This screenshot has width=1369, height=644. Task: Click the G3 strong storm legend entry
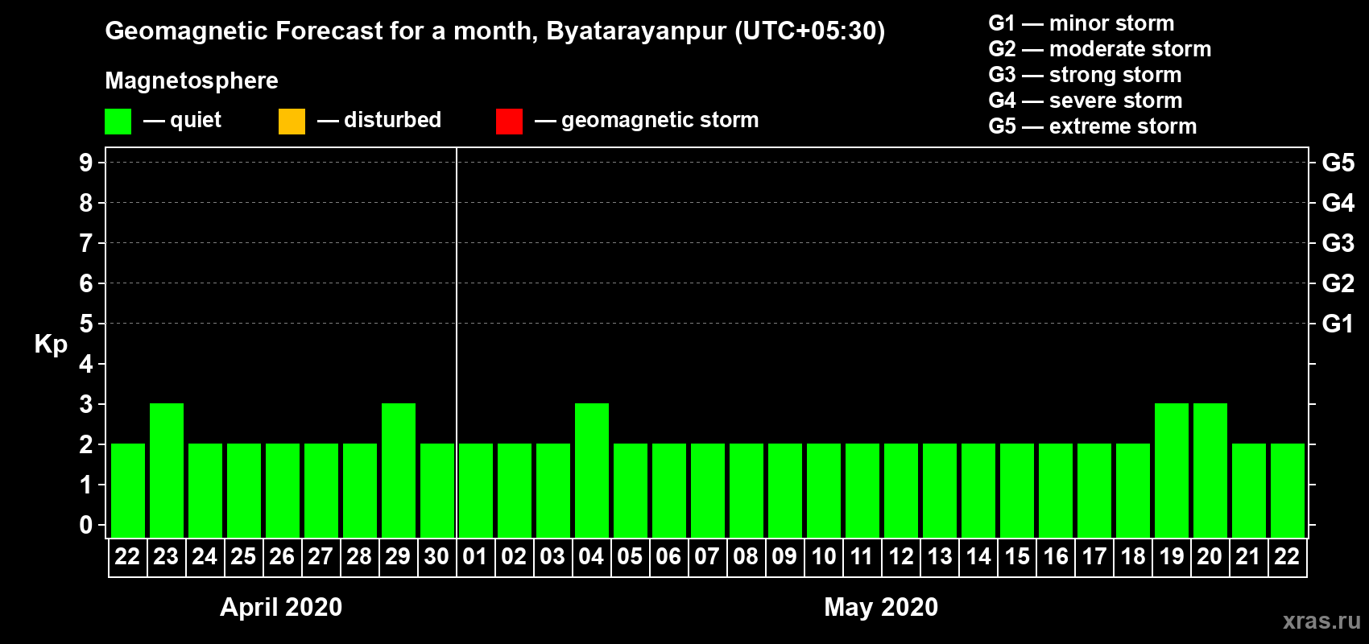[1085, 75]
